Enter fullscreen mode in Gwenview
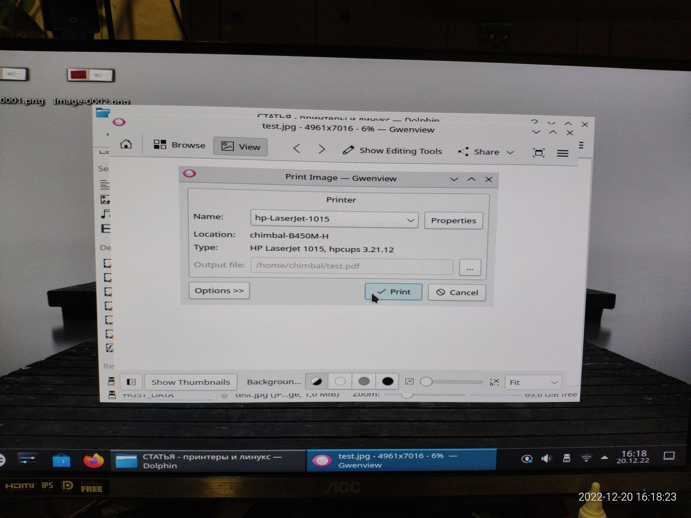Screen dimensions: 691x518 point(539,152)
